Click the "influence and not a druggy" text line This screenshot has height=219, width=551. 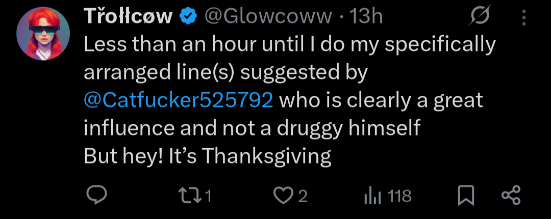[252, 128]
